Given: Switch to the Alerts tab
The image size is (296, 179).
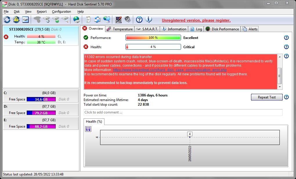Looking at the screenshot, I should tap(250, 29).
